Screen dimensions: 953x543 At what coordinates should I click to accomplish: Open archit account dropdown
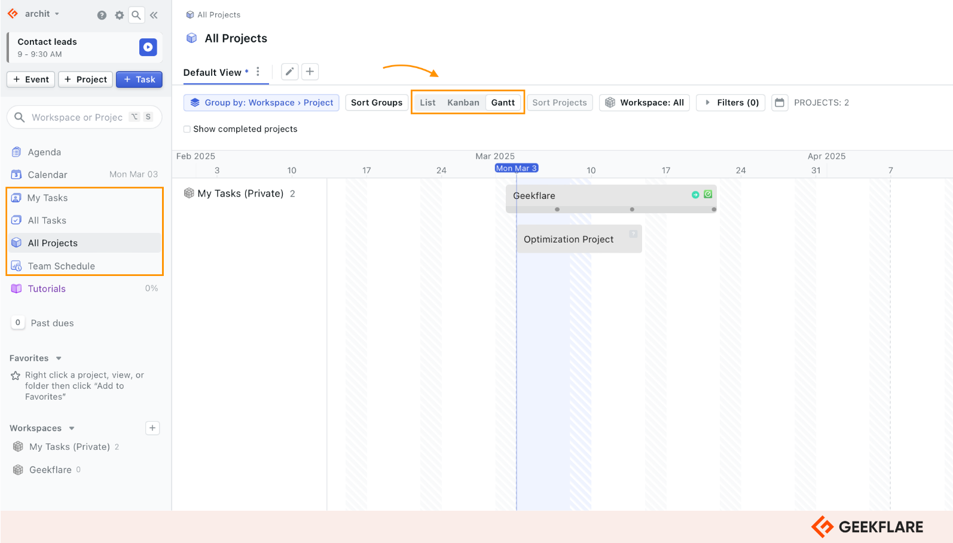tap(41, 14)
